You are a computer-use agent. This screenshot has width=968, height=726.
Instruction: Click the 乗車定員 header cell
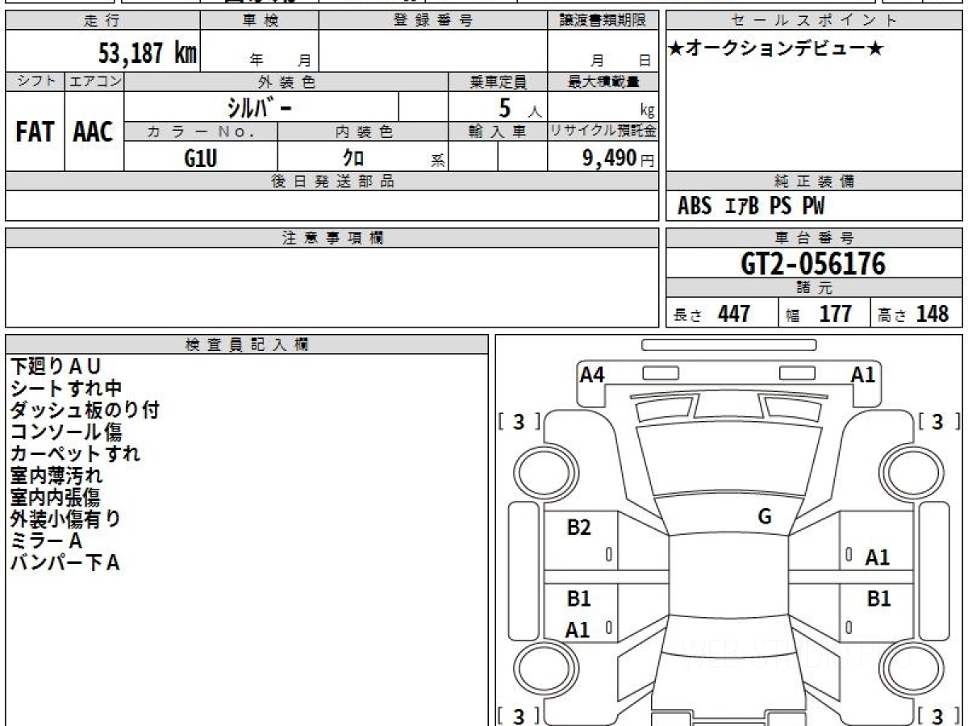(x=498, y=81)
